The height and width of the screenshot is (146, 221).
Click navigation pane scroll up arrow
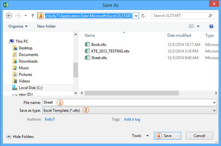tap(76, 34)
